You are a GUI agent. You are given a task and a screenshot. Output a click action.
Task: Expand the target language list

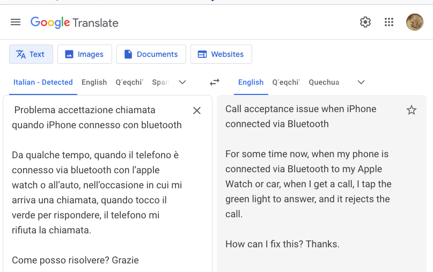pyautogui.click(x=361, y=82)
